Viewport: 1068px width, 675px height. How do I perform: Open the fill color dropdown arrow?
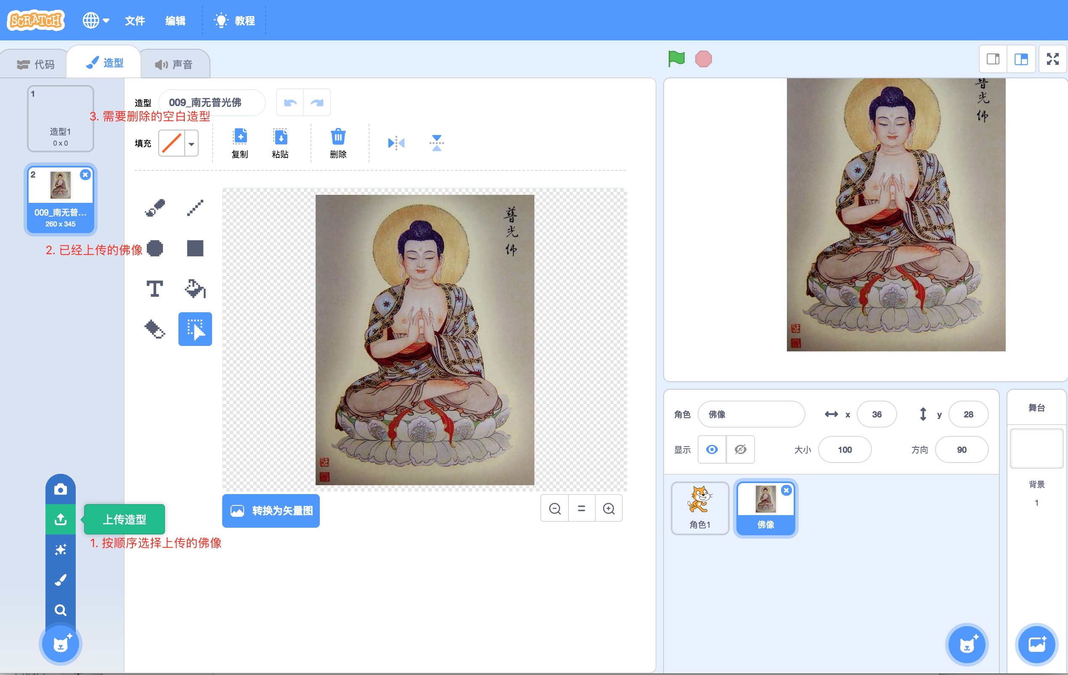191,144
